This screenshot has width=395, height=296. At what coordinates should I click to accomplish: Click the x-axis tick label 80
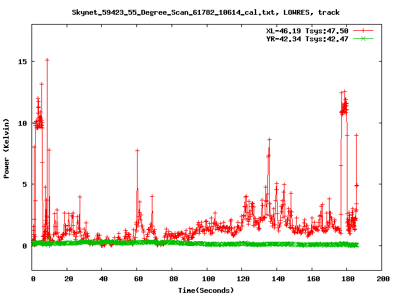coord(173,279)
